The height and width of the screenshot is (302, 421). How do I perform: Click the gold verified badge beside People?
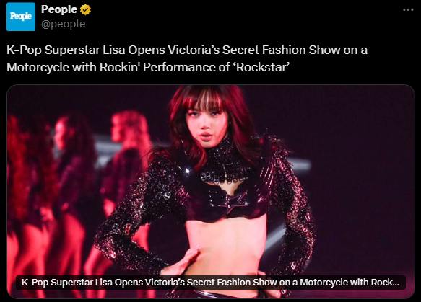[86, 10]
